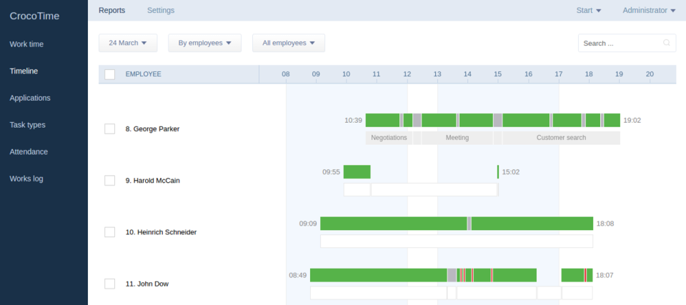Select George Parker's Customer search task block
The width and height of the screenshot is (686, 305).
click(562, 137)
